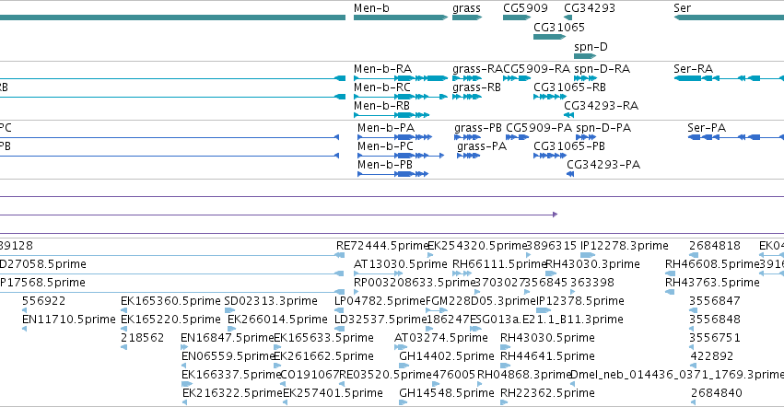Click the GH14402.5prime EST label

pos(447,356)
